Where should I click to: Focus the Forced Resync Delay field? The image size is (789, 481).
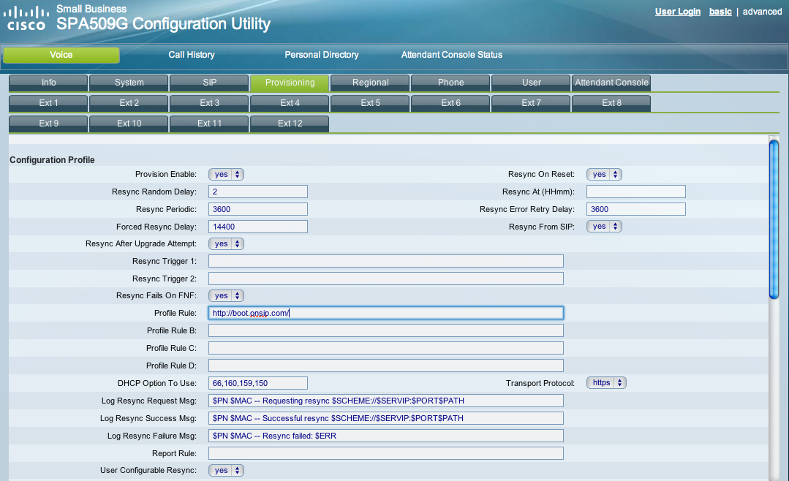click(x=258, y=227)
